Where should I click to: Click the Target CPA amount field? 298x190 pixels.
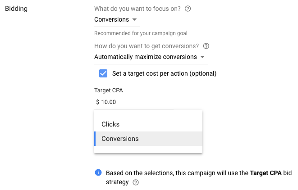pos(134,102)
